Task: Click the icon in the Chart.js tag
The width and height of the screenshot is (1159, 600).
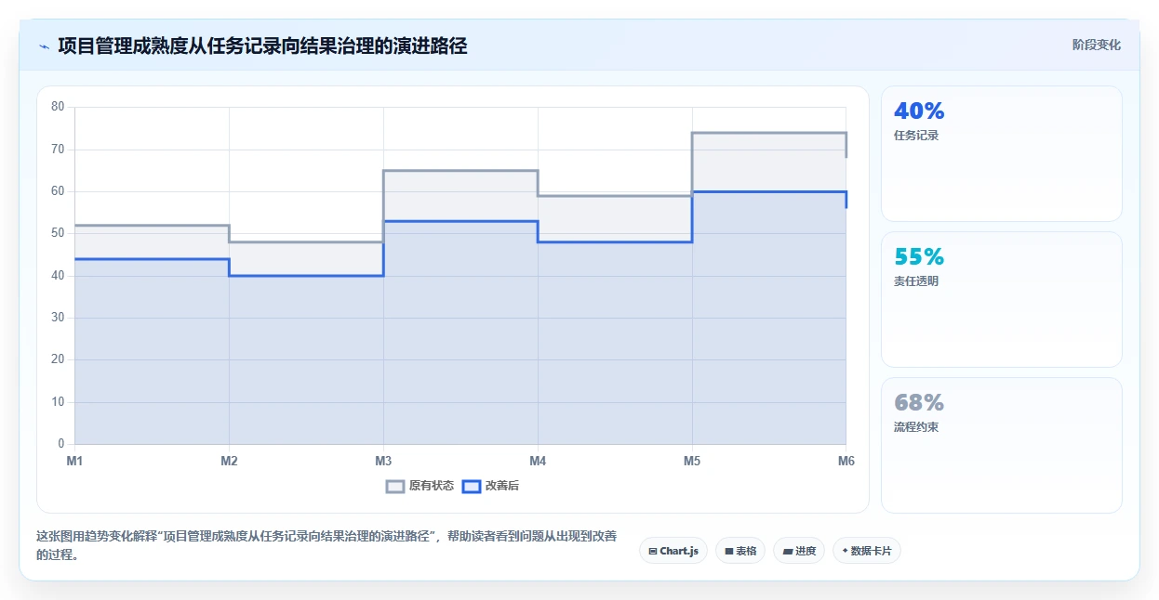Action: [653, 552]
